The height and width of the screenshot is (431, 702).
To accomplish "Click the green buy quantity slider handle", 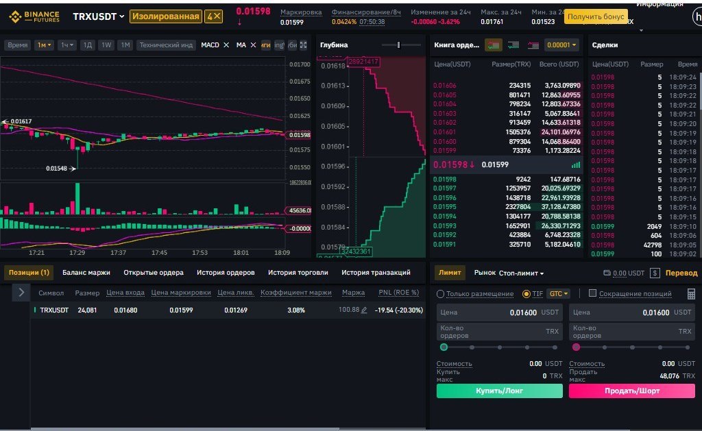I will 444,347.
